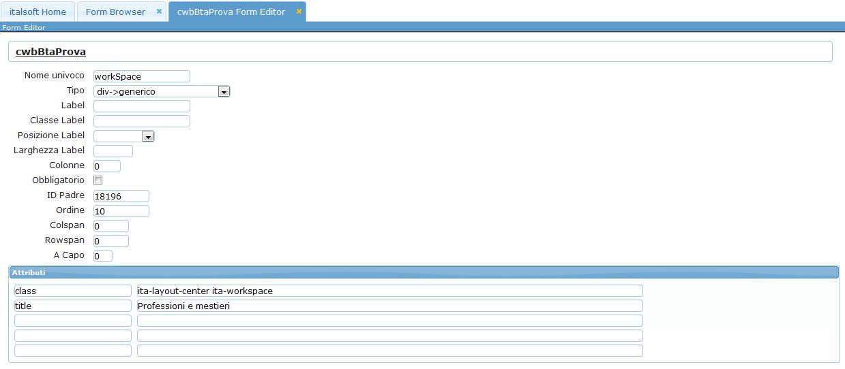Edit the title attribute value field
This screenshot has height=369, width=845.
pyautogui.click(x=389, y=306)
